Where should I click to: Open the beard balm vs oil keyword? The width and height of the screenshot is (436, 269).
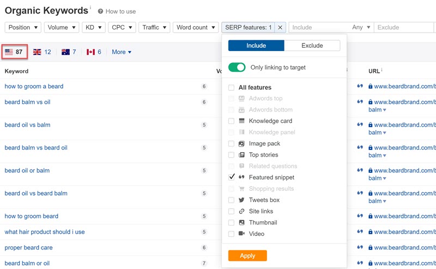[x=28, y=102]
